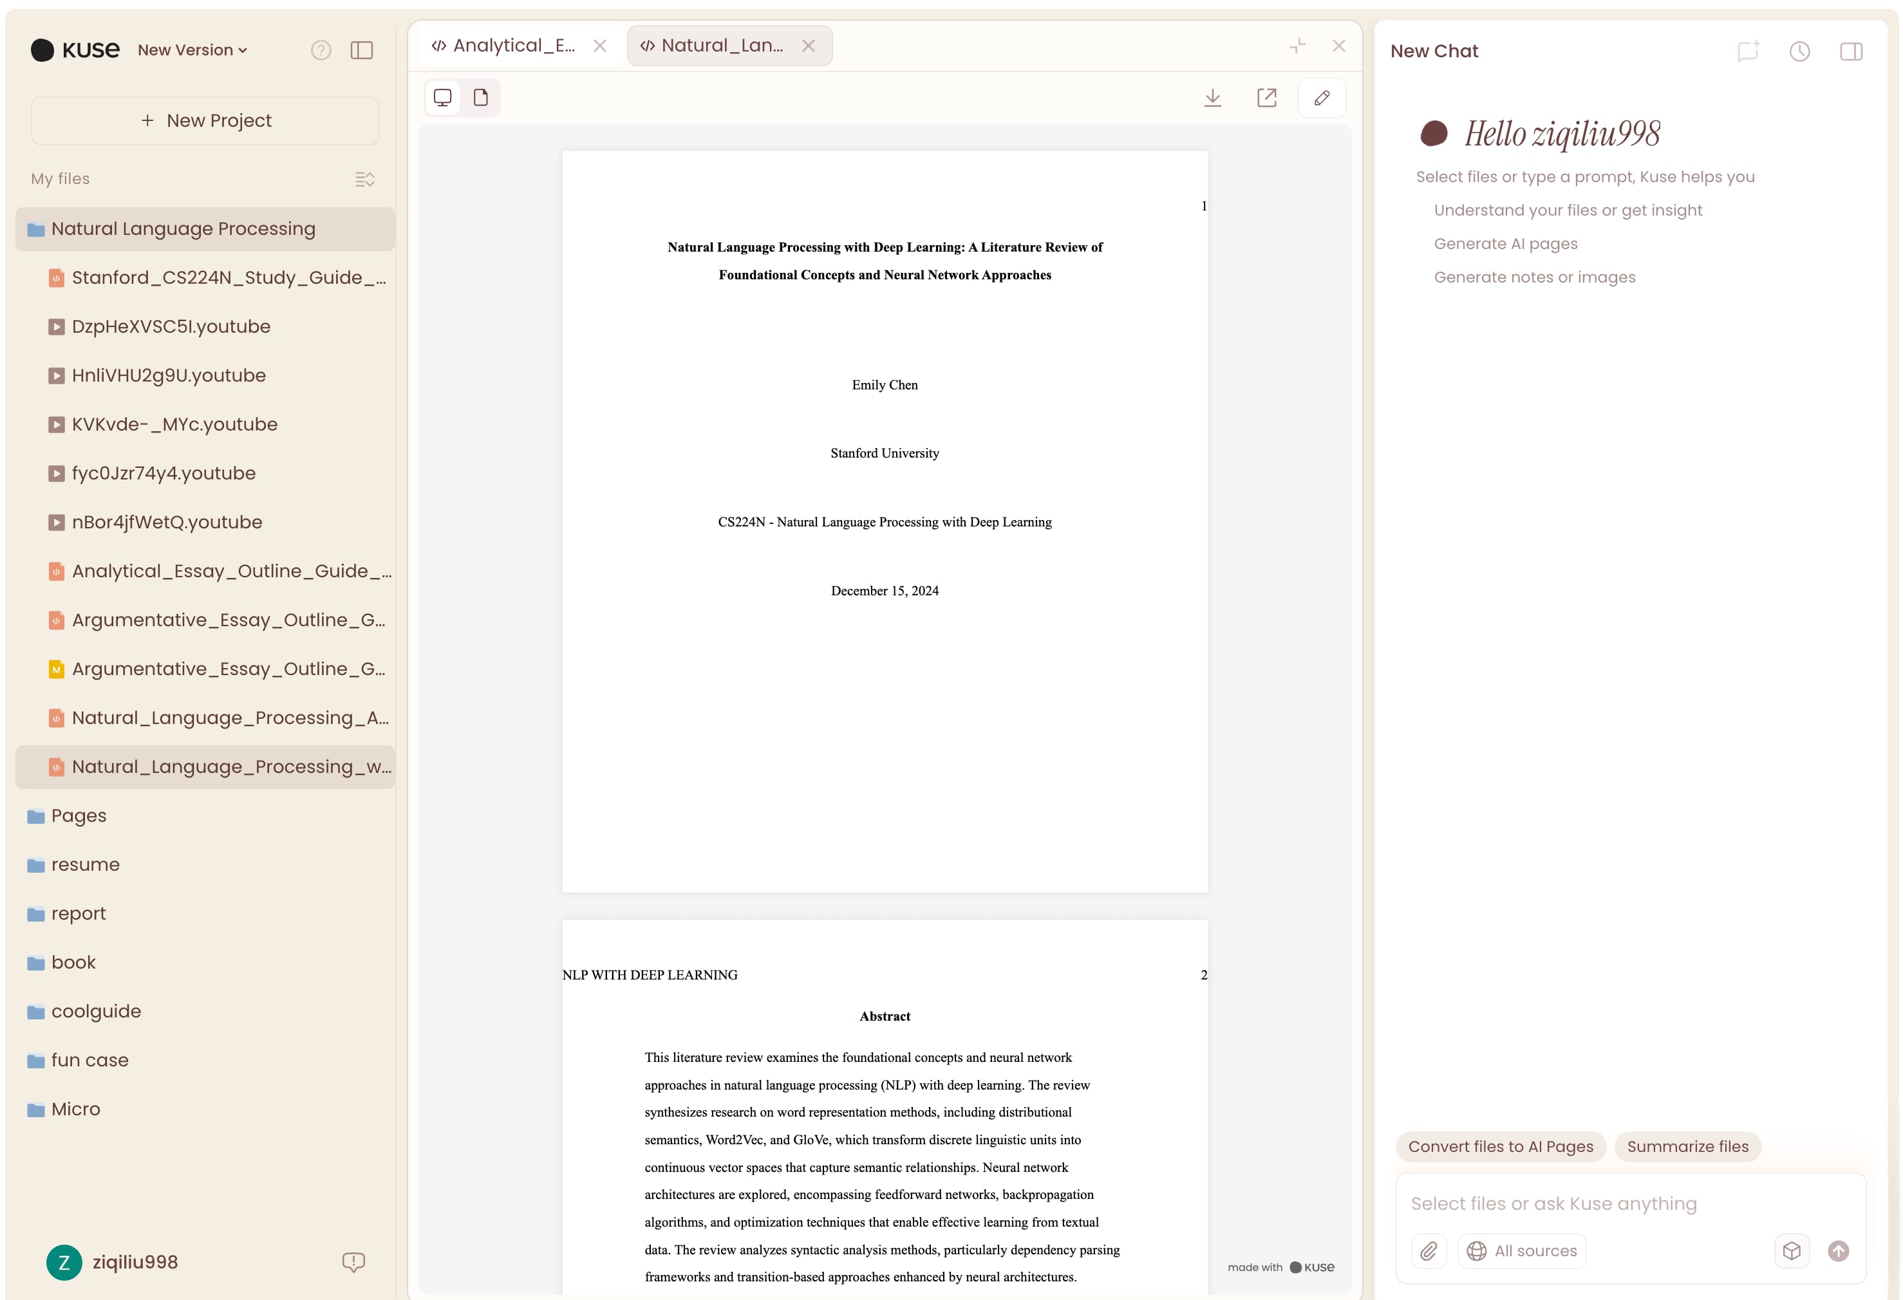1903x1300 pixels.
Task: Select Natural_Language_Processing_w... file
Action: (205, 767)
